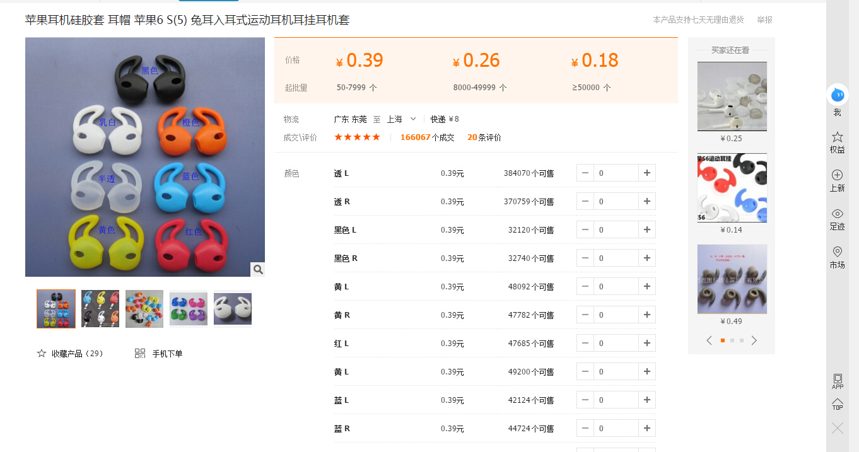The height and width of the screenshot is (452, 859).
Task: Decrease quantity for 透 L
Action: pos(585,173)
